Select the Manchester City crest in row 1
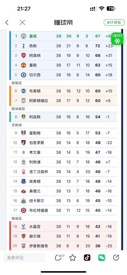 click(23, 36)
